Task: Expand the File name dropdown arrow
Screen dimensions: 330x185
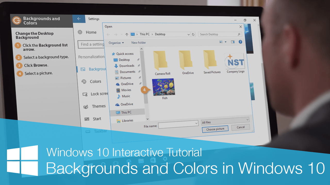Action: [196, 124]
